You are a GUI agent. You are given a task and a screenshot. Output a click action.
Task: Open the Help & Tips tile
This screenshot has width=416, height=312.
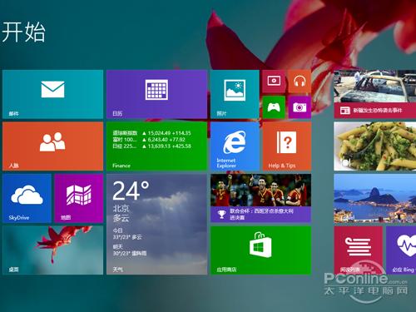coord(287,146)
